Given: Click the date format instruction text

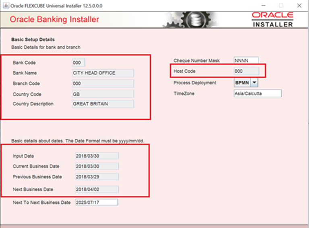Looking at the screenshot, I should [78, 141].
